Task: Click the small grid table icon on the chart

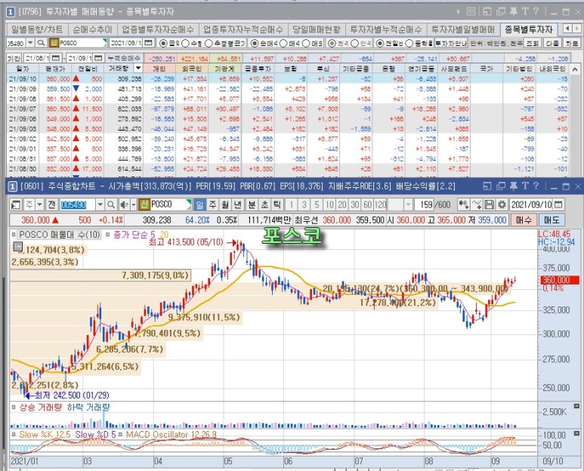Action: 17,246
